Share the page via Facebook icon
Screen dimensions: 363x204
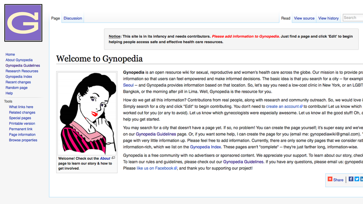[x=351, y=179]
